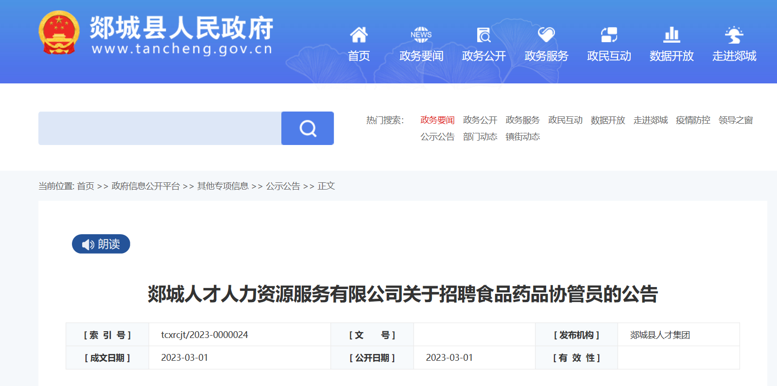Click the 政民互动 chat icon
The height and width of the screenshot is (386, 777).
tap(609, 35)
